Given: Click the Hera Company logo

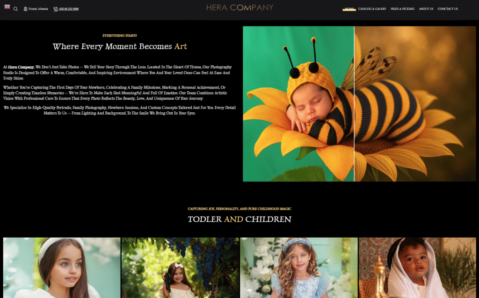Looking at the screenshot, I should (x=239, y=7).
